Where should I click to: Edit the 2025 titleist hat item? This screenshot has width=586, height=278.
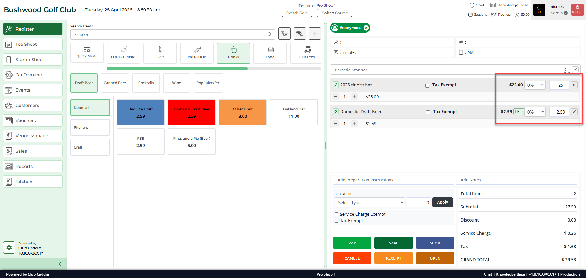[335, 85]
